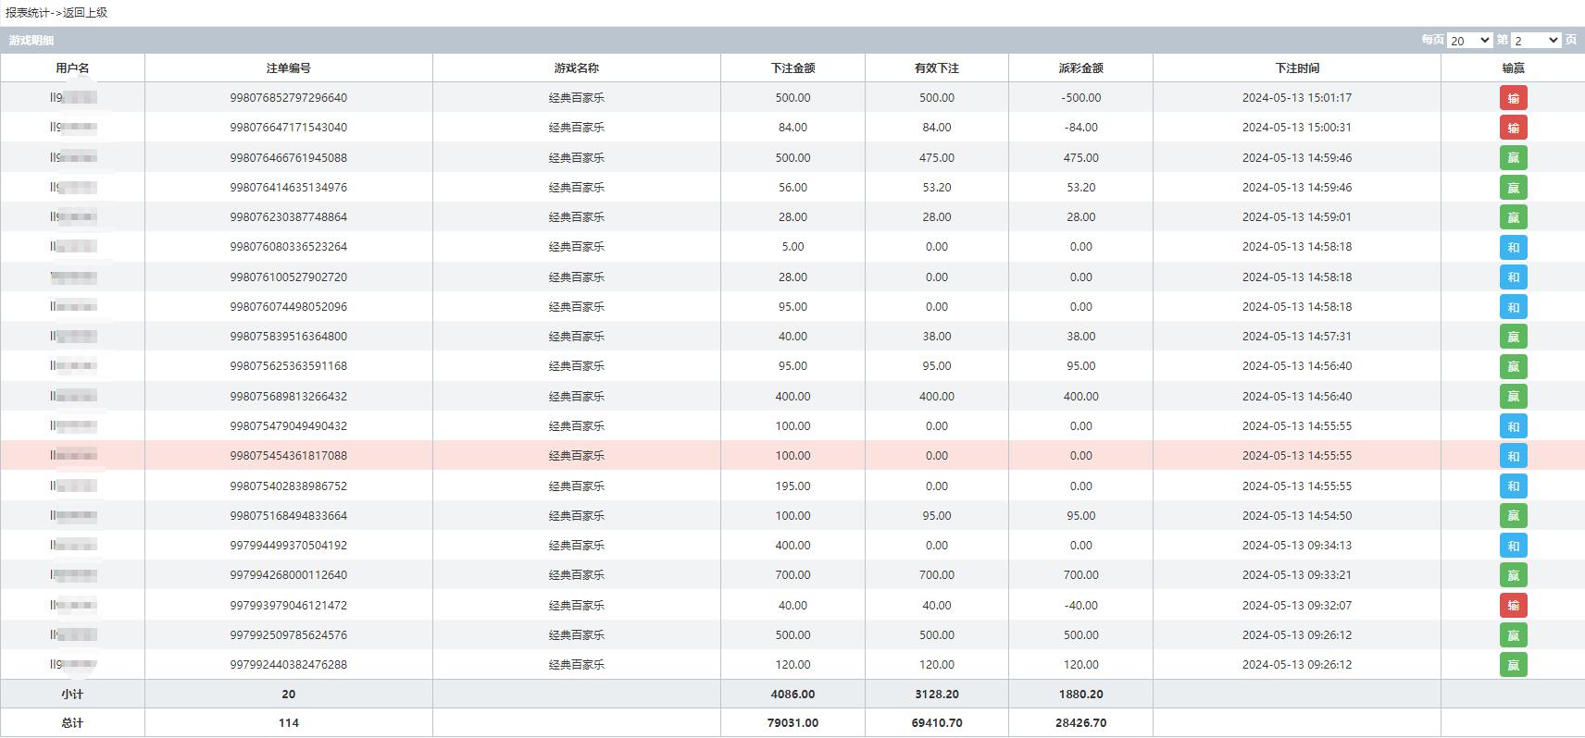Click the payout value -500.00
The image size is (1585, 738).
(x=1081, y=98)
